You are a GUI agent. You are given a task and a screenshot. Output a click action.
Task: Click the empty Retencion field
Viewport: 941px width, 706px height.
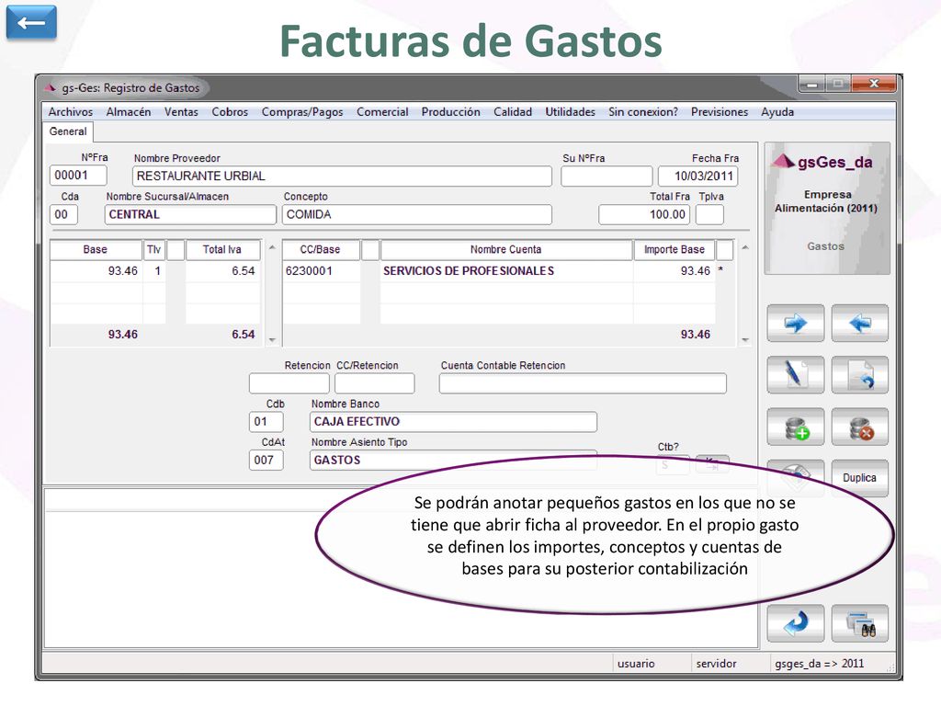pyautogui.click(x=289, y=383)
